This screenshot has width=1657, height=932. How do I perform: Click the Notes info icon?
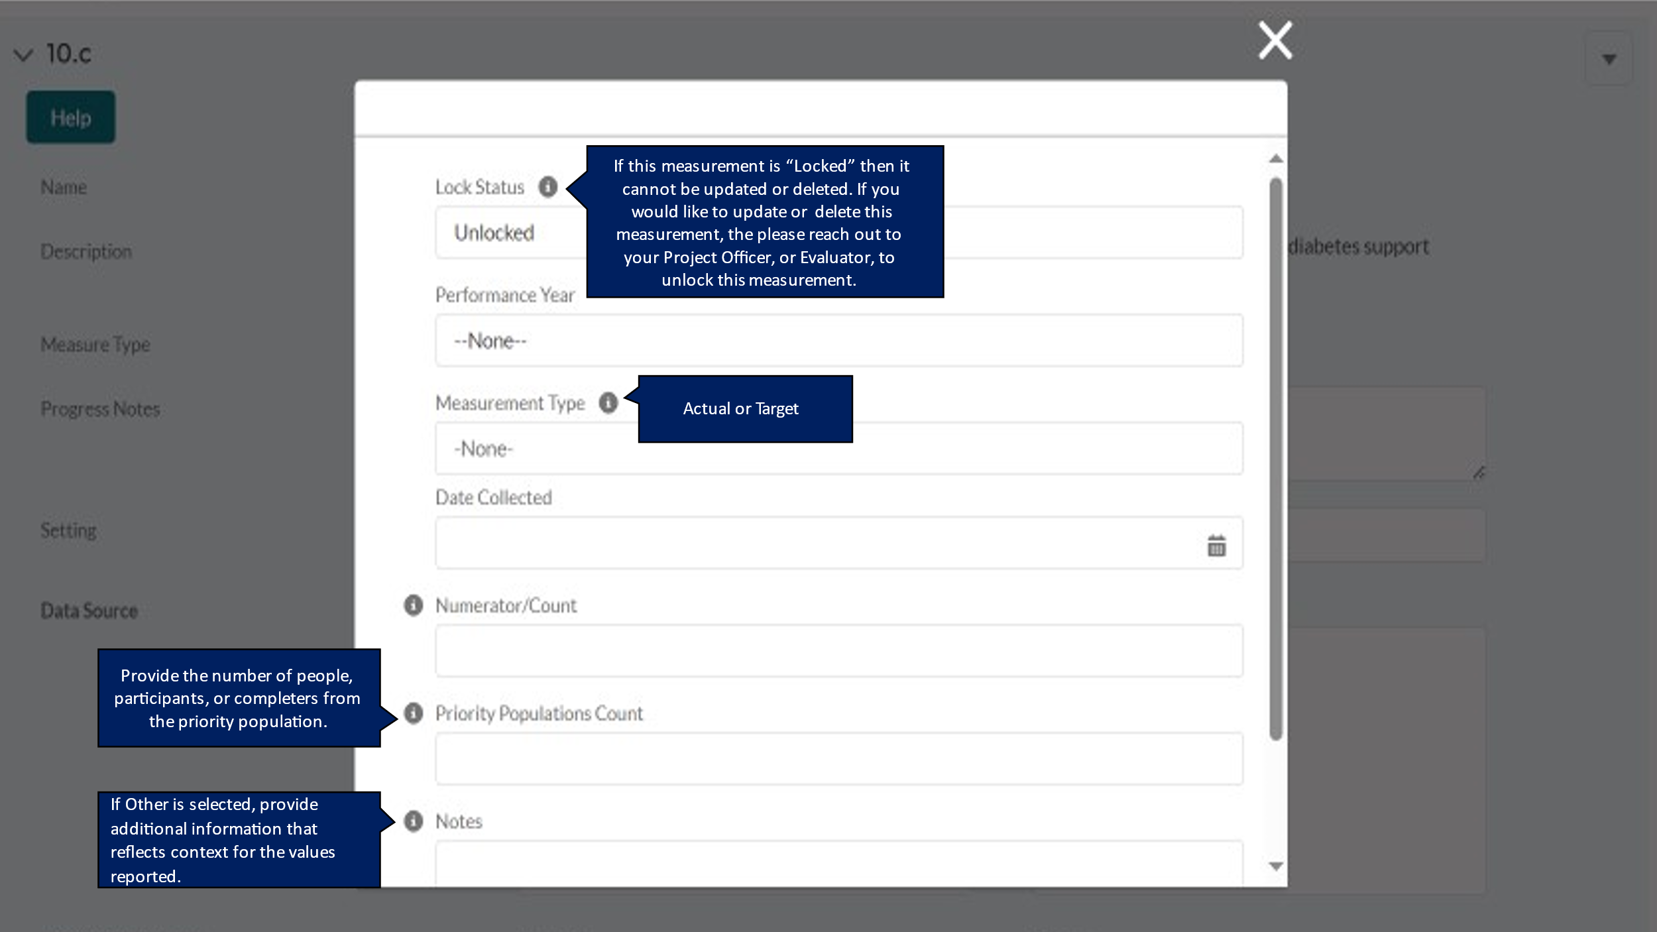(413, 821)
